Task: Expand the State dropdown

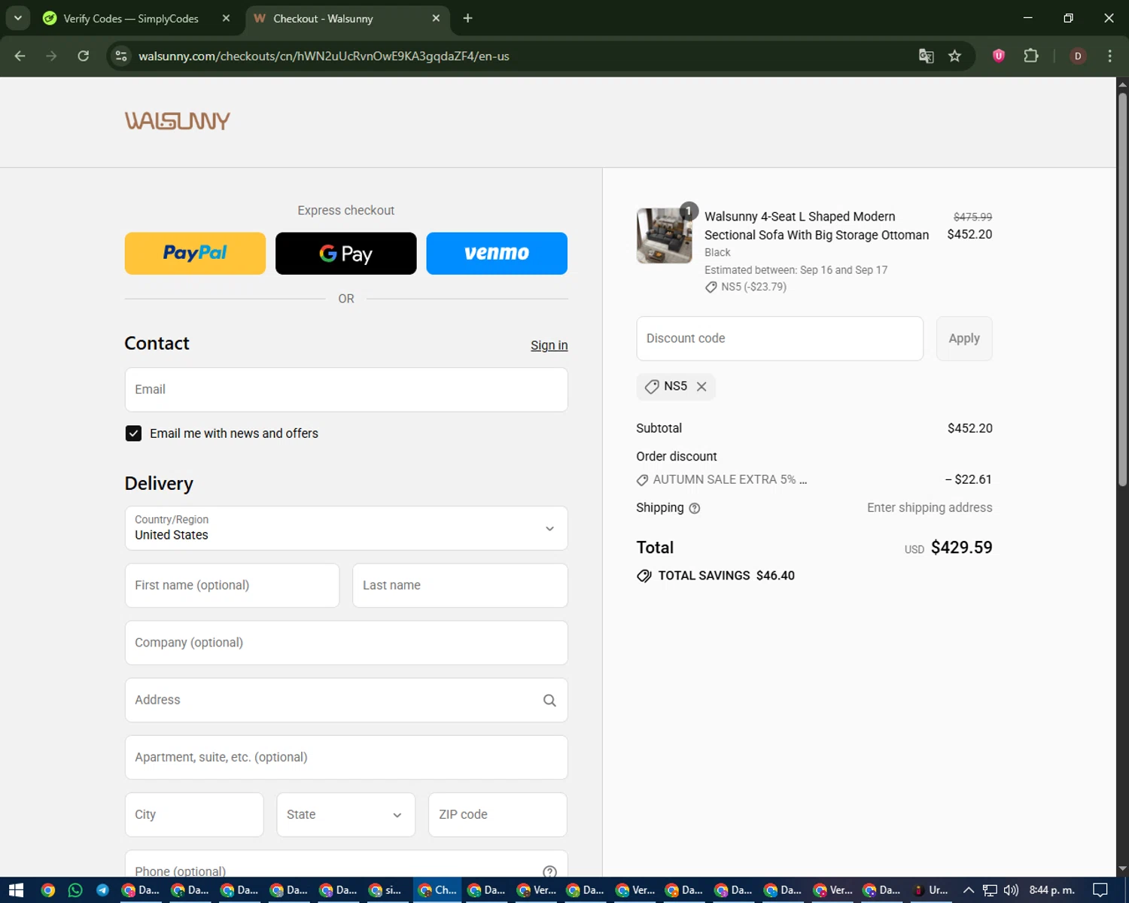Action: click(346, 814)
